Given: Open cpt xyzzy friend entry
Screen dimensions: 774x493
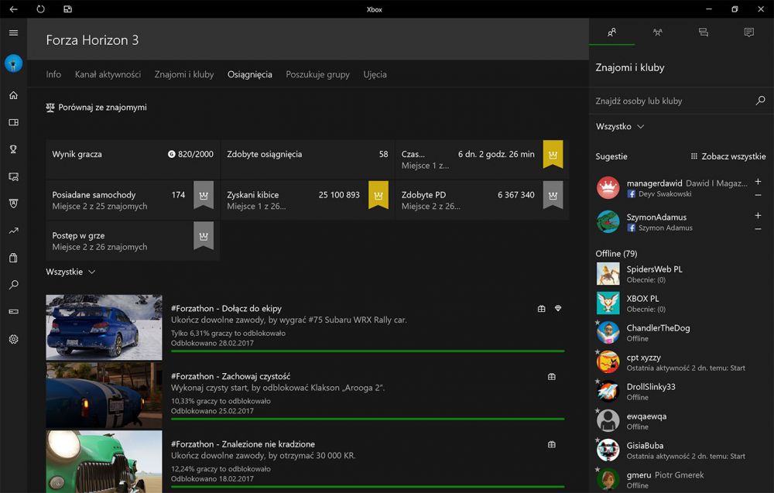Looking at the screenshot, I should coord(681,362).
